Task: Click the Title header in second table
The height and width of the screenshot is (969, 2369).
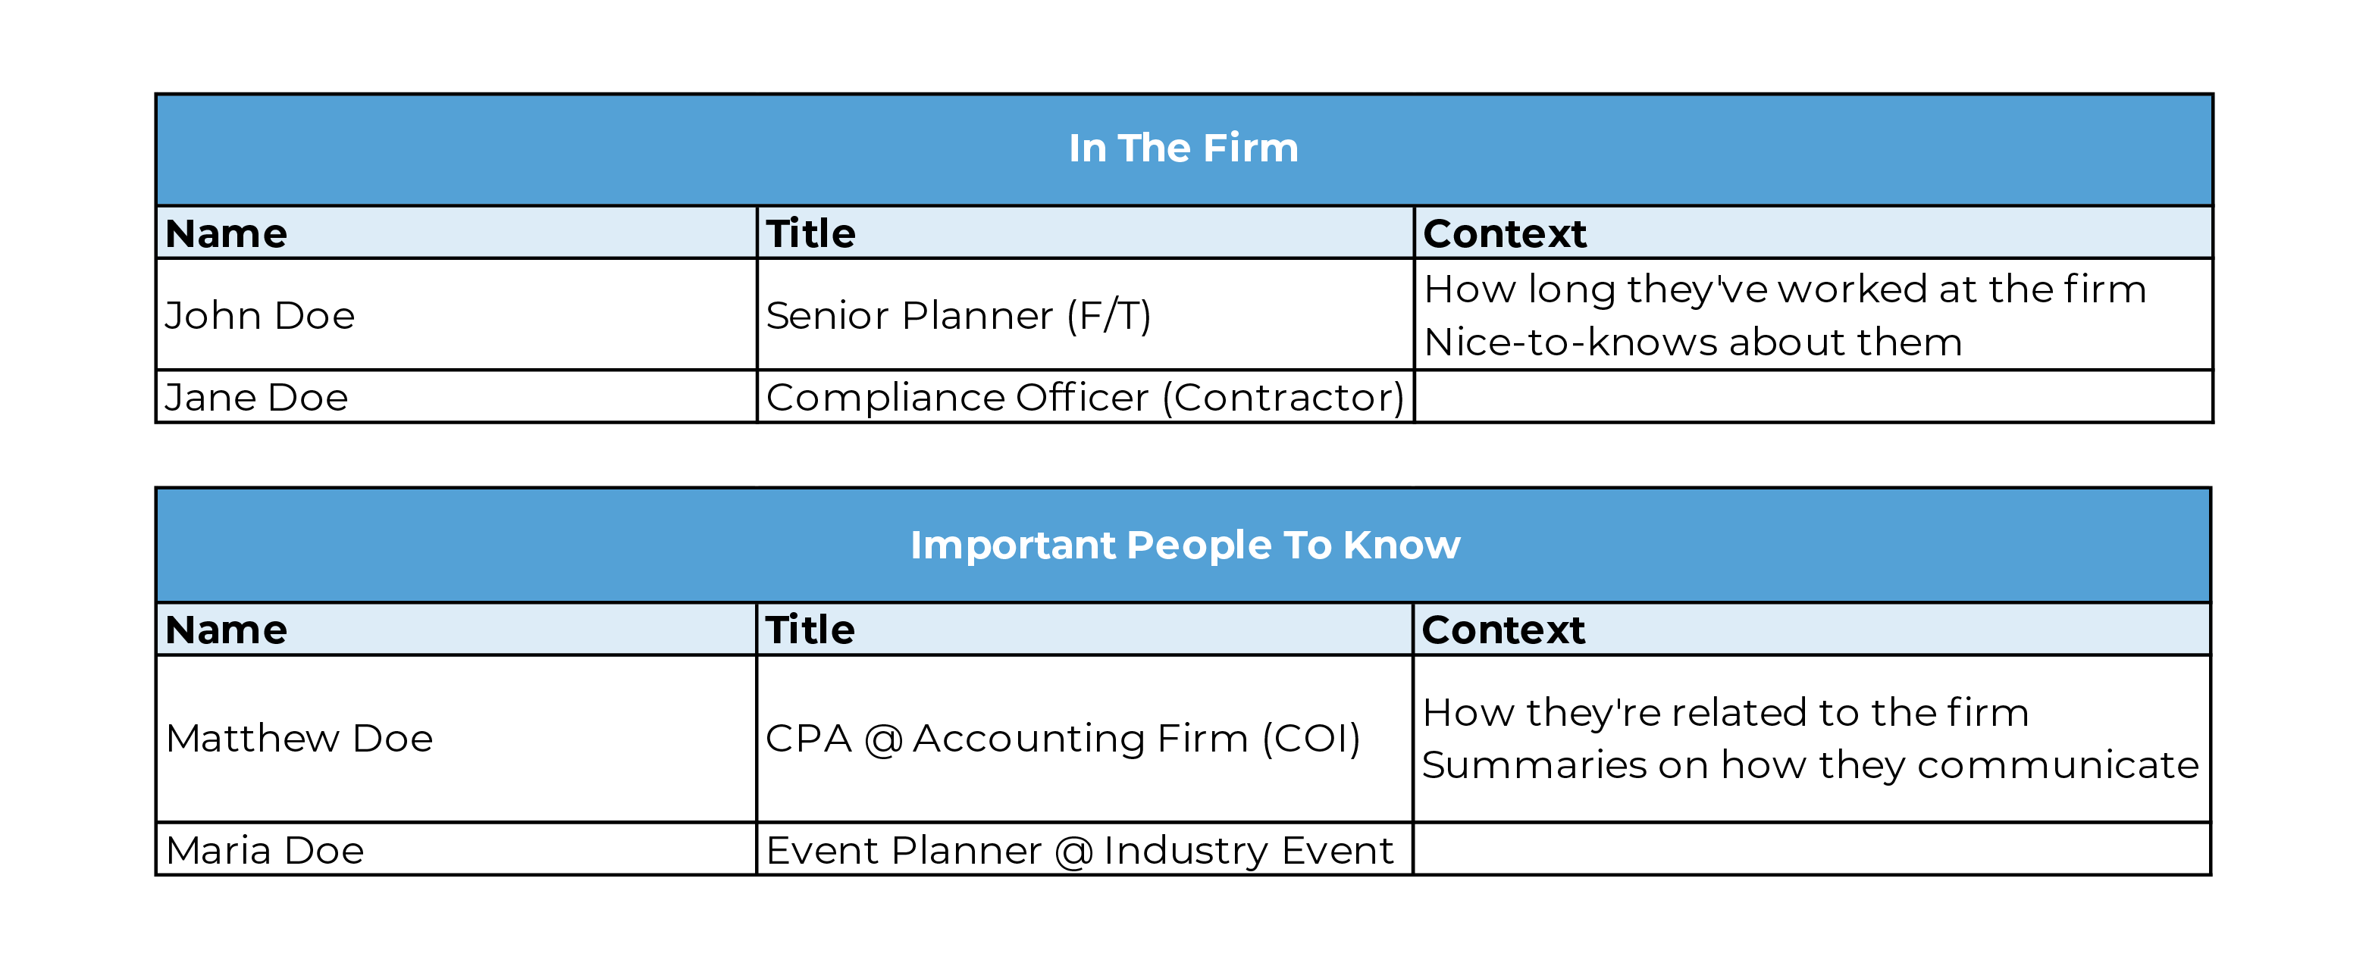Action: [1084, 630]
